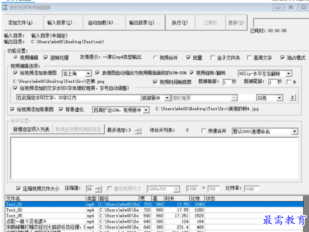Choose output folder via 输出目录(O)
Screen dimensions: 309x232
[145, 23]
